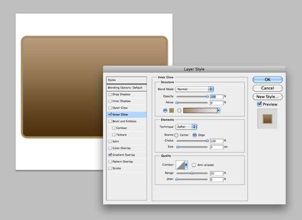The image size is (302, 220).
Task: Click the New Style button
Action: click(x=268, y=96)
